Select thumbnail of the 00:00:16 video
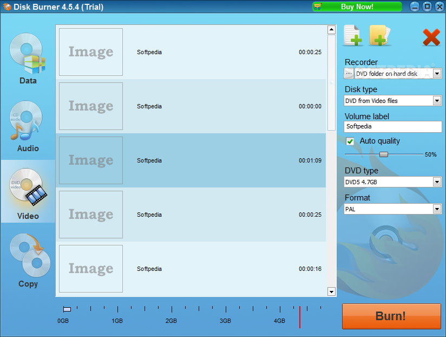Image resolution: width=446 pixels, height=337 pixels. click(x=91, y=269)
